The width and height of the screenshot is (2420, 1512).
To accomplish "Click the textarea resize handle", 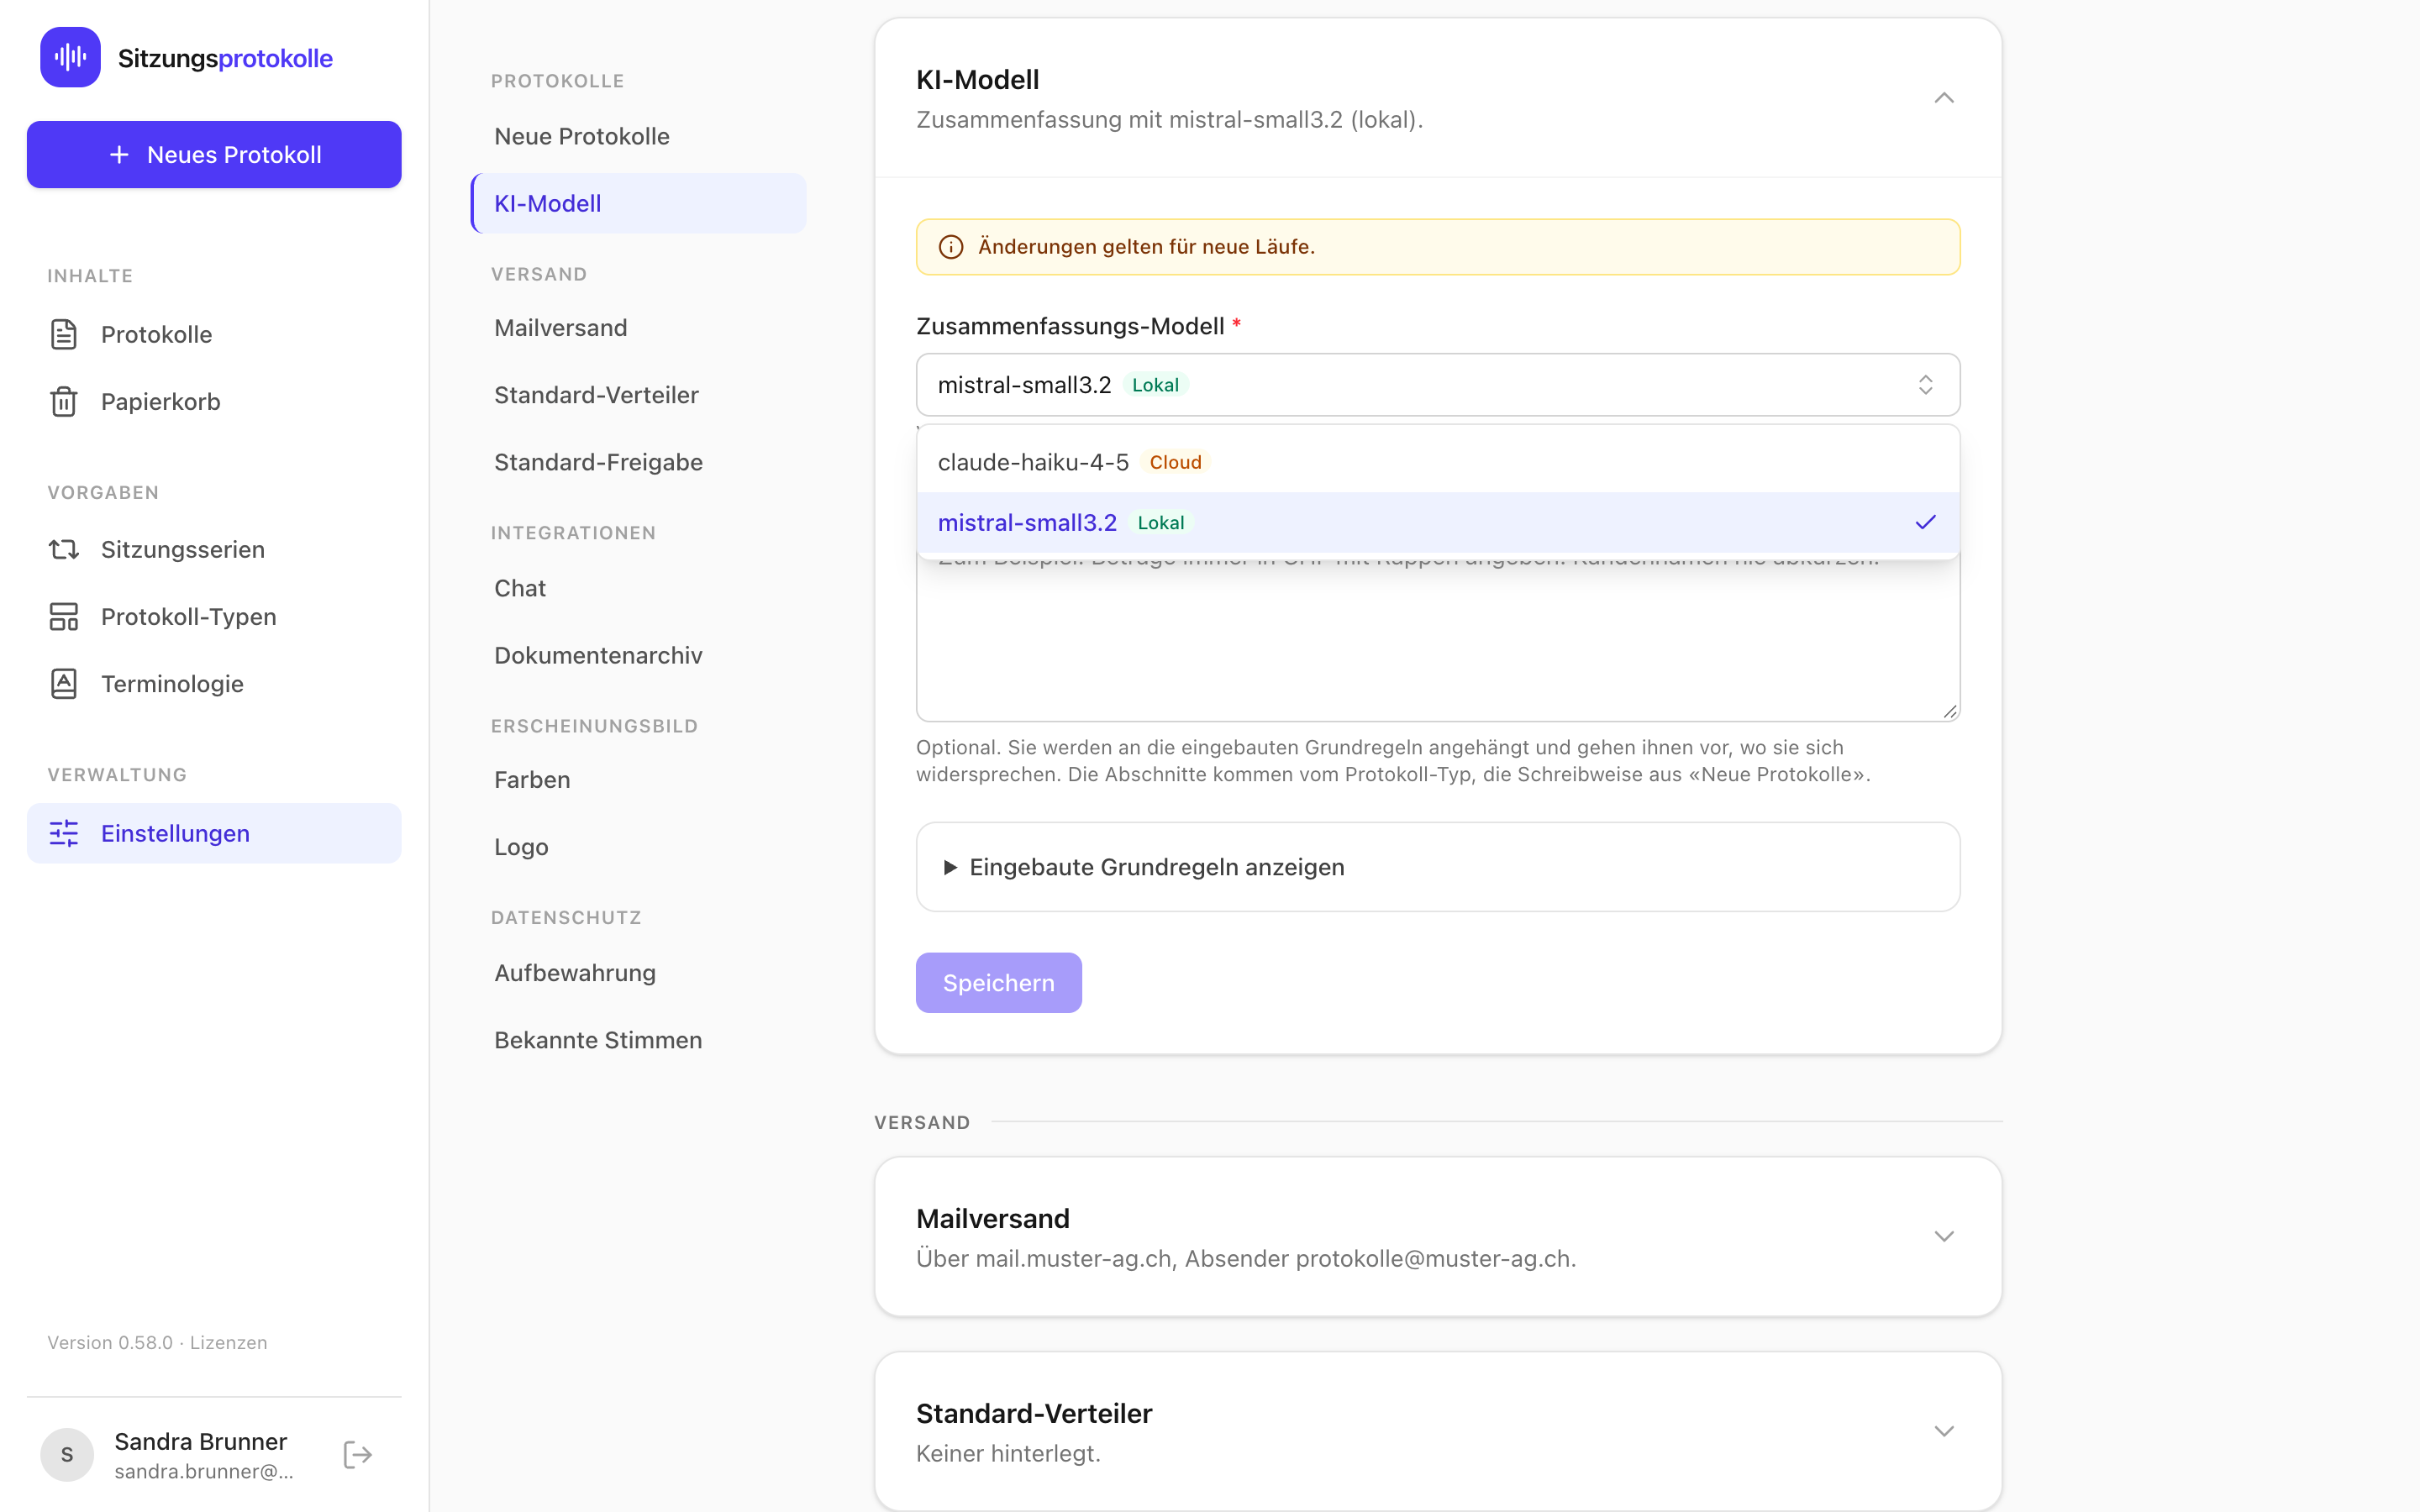I will click(x=1950, y=711).
